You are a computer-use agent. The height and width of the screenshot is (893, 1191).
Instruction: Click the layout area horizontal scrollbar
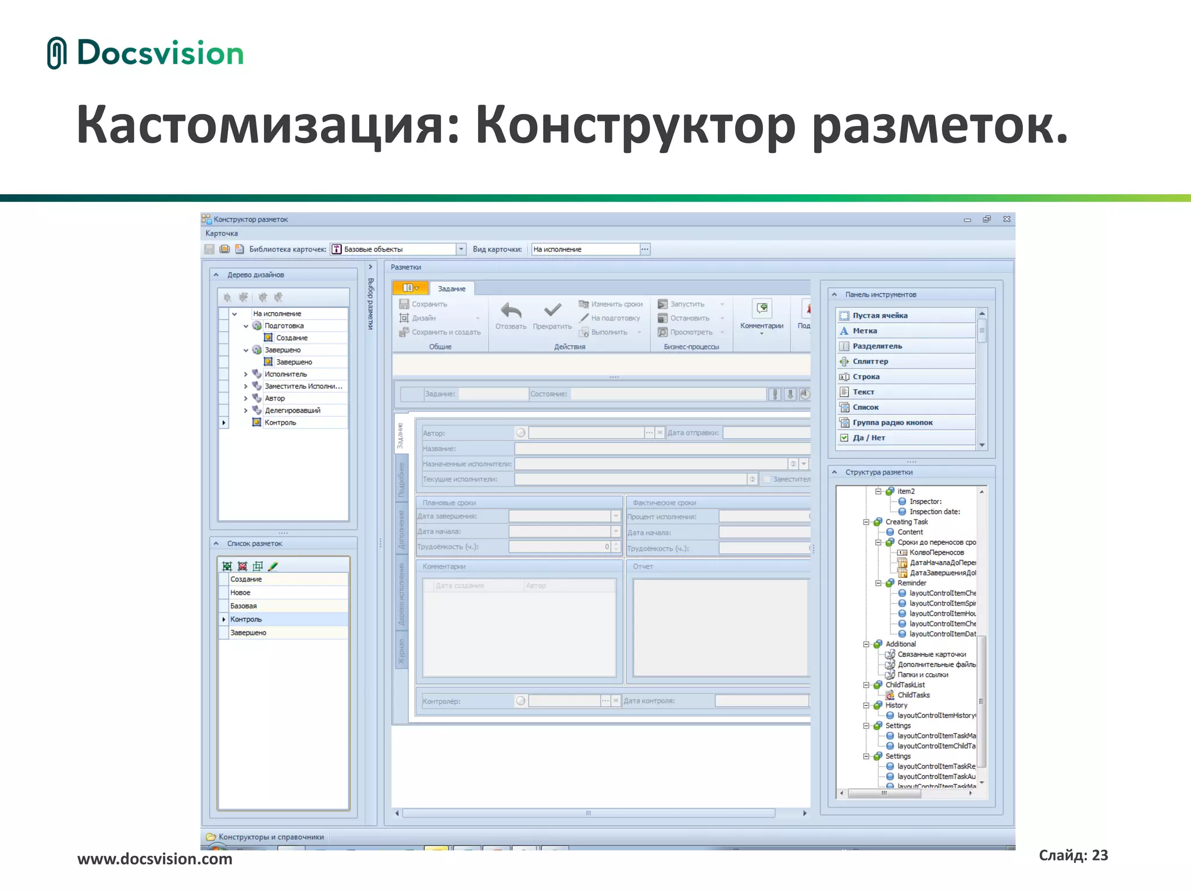589,813
